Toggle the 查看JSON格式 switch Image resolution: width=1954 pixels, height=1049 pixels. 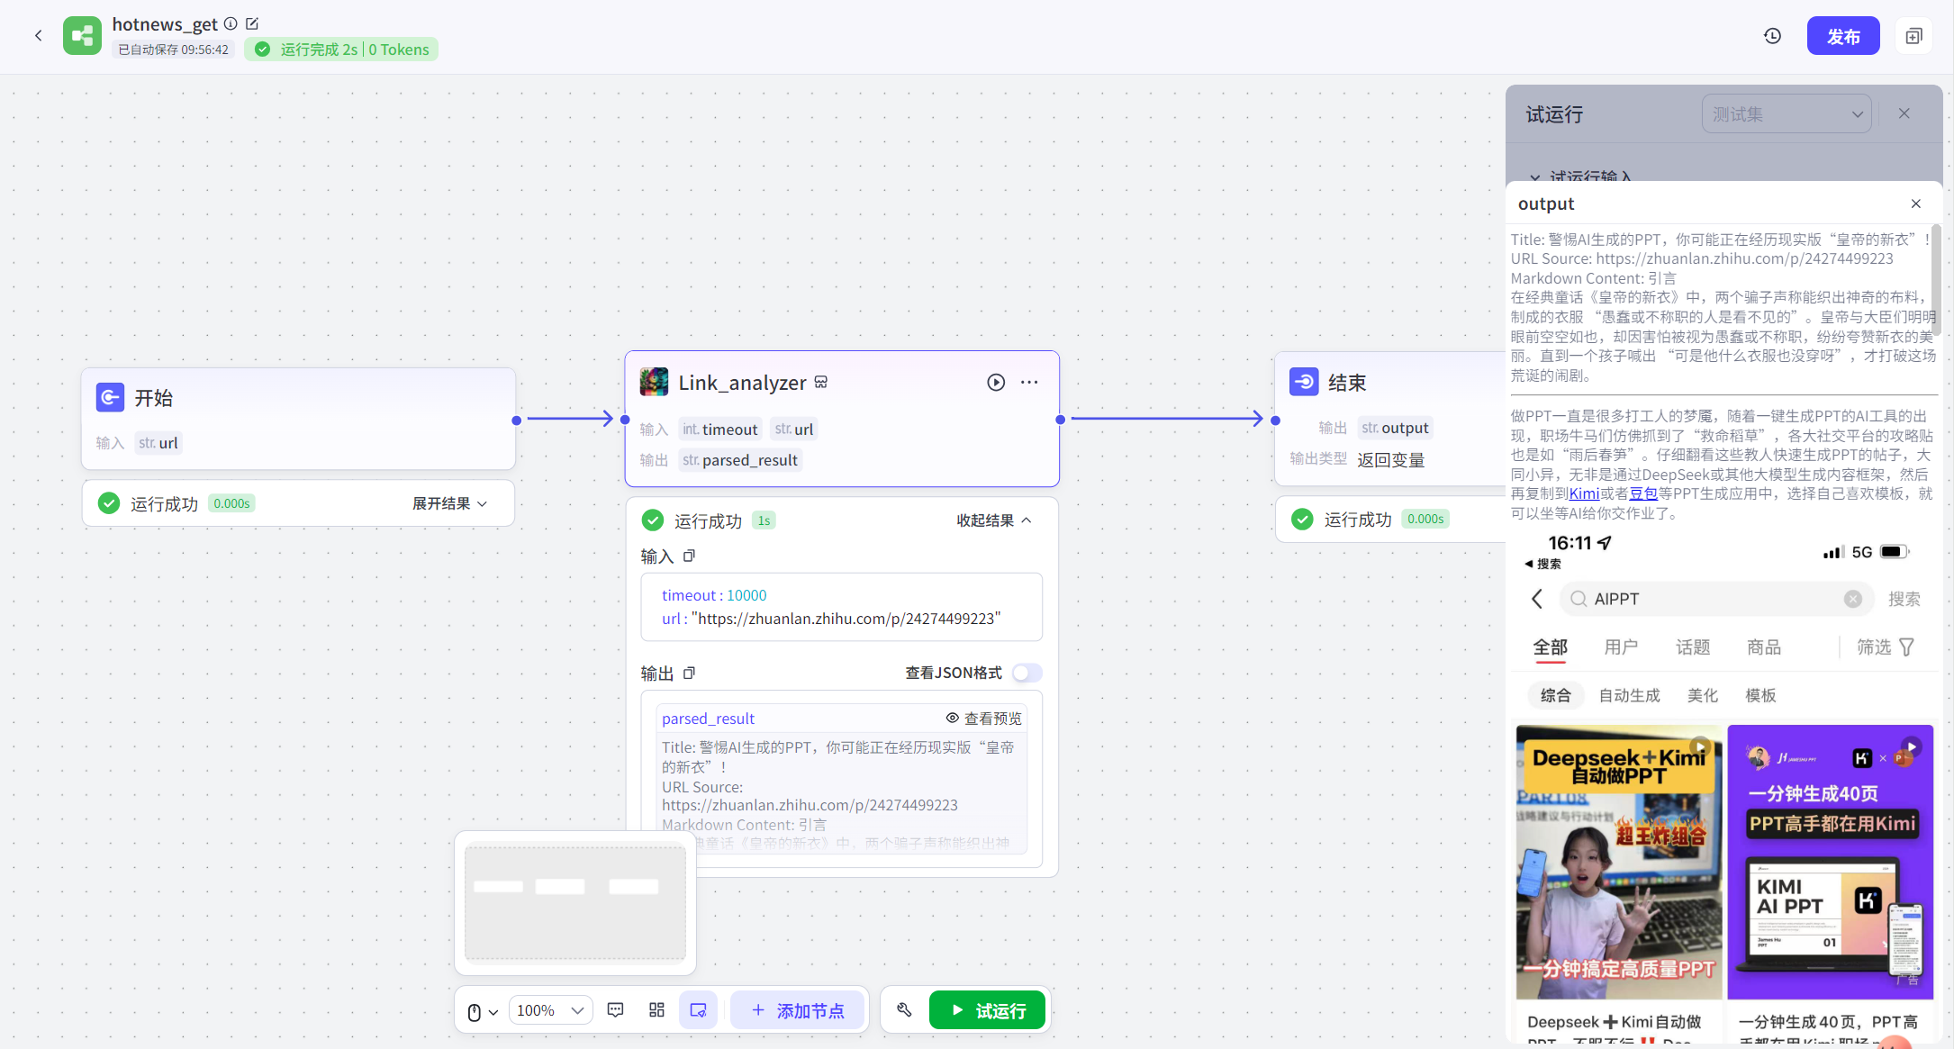(x=1027, y=673)
